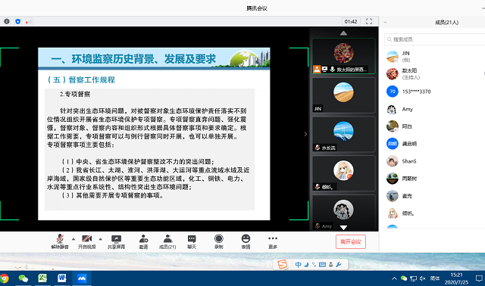
Task: Select JIN's video tile
Action: tap(343, 95)
